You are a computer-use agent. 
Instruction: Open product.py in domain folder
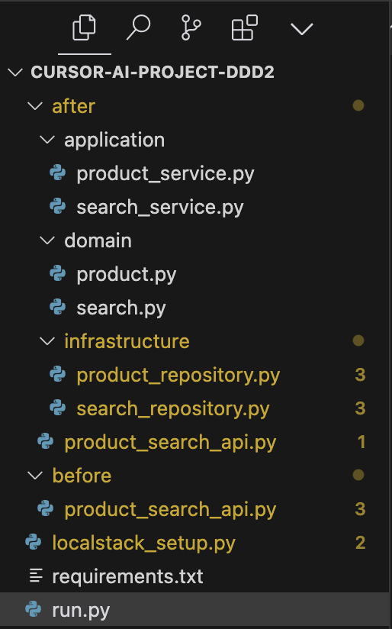click(x=127, y=274)
